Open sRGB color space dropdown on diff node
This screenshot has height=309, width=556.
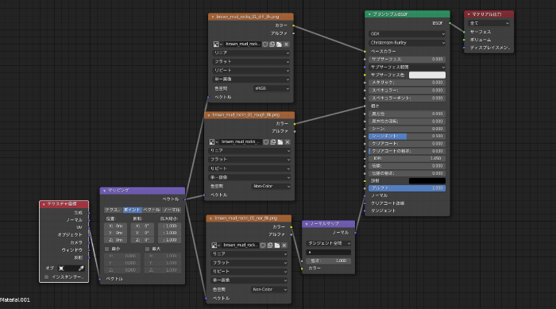[x=272, y=88]
